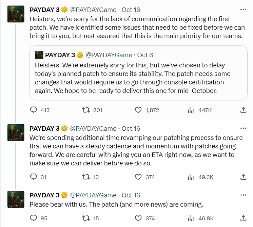Viewport: 253px width, 227px height.
Task: Like the first tweet with 1,872 likes
Action: coord(138,110)
